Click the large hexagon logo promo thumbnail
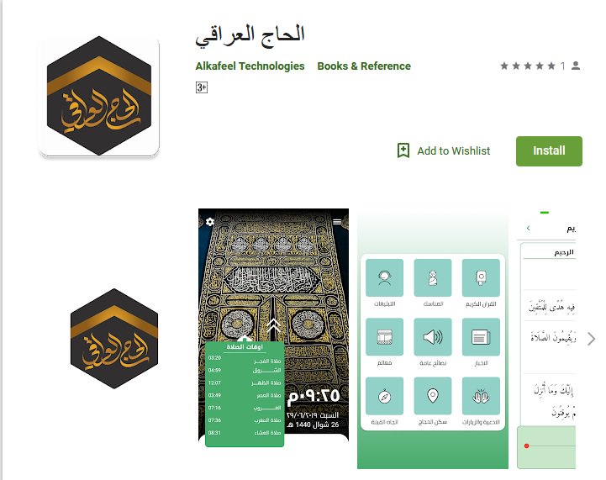The image size is (606, 480). coord(114,339)
